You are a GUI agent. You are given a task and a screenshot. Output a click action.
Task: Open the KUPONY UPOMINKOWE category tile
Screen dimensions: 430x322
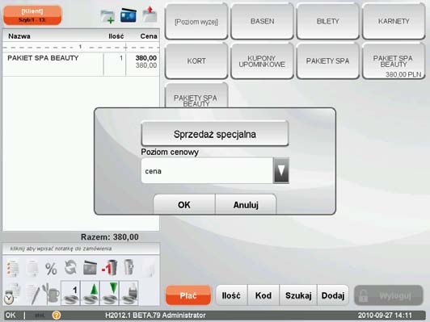262,61
